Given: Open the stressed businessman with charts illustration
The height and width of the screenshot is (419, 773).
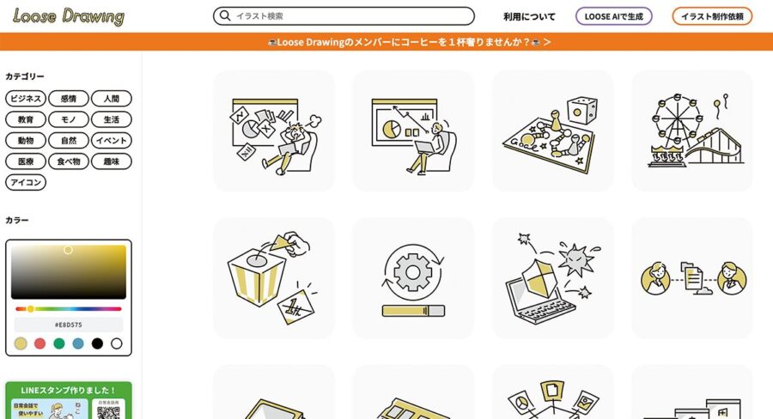Looking at the screenshot, I should coord(274,131).
